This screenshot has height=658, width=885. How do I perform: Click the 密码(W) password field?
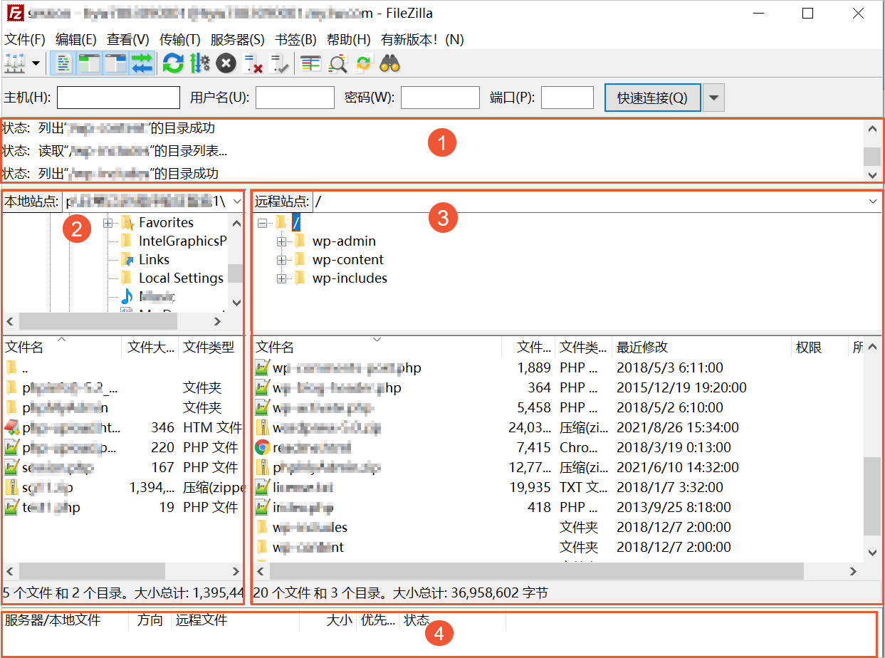[440, 98]
